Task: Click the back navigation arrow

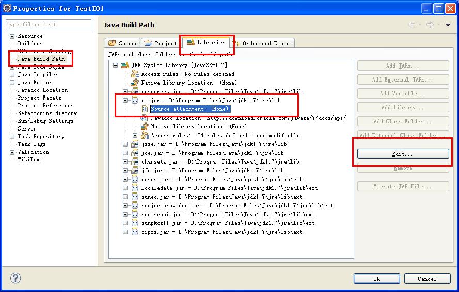Action: coord(411,25)
